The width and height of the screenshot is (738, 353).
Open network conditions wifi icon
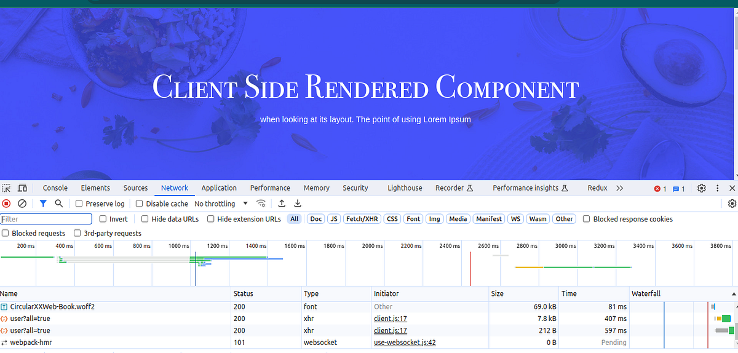pyautogui.click(x=261, y=204)
